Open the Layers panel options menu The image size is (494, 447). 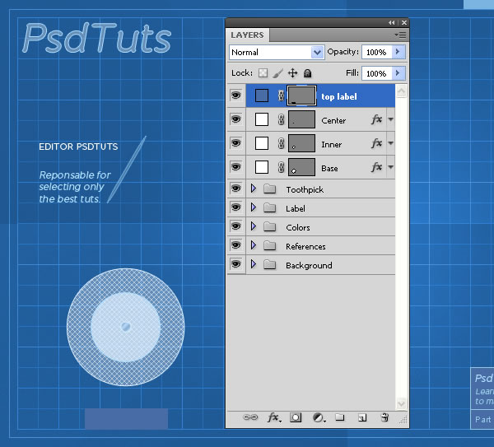[400, 35]
